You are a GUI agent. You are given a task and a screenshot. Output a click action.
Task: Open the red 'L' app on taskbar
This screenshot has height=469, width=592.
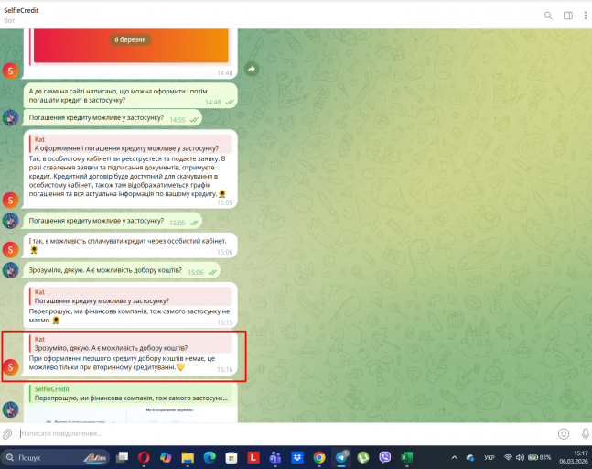253,458
